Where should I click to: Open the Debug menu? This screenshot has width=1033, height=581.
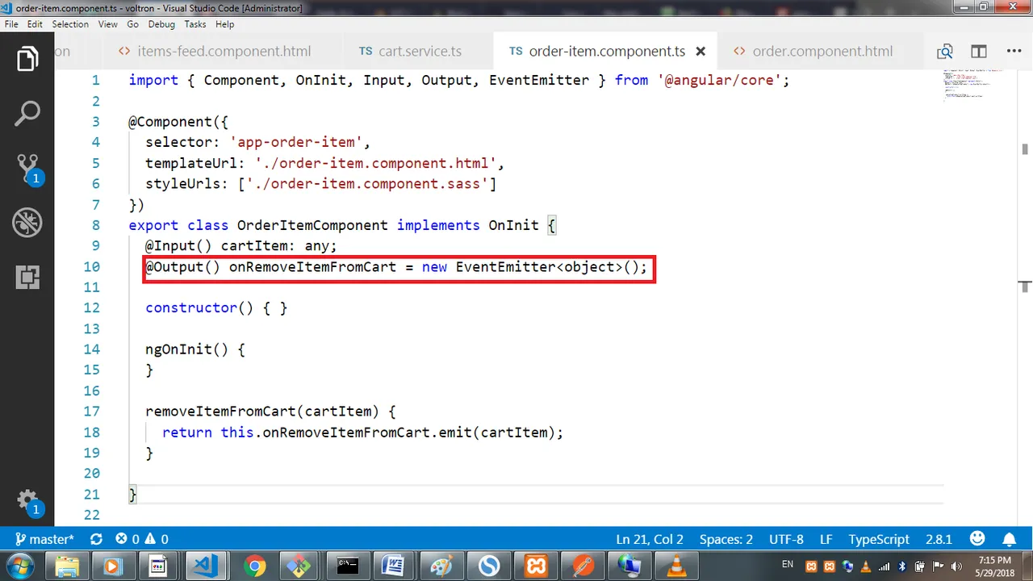[x=161, y=24]
